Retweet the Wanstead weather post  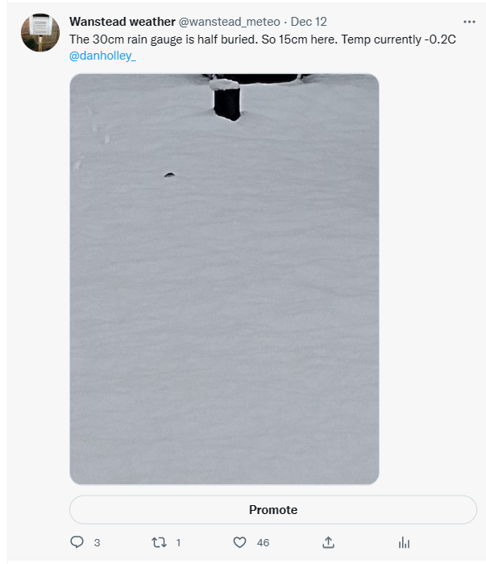pos(159,542)
